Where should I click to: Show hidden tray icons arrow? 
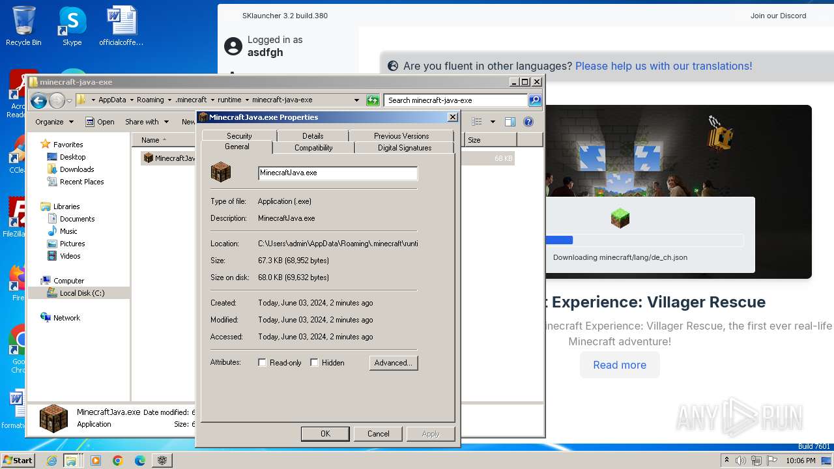[x=726, y=461]
